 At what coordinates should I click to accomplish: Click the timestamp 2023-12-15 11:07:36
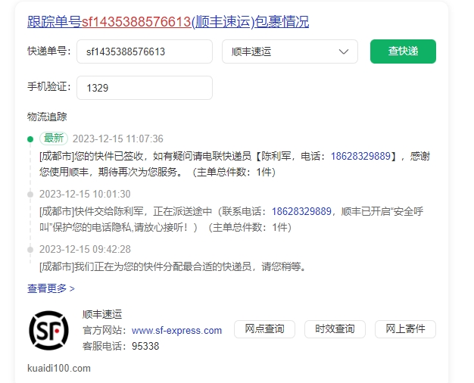[x=118, y=139]
